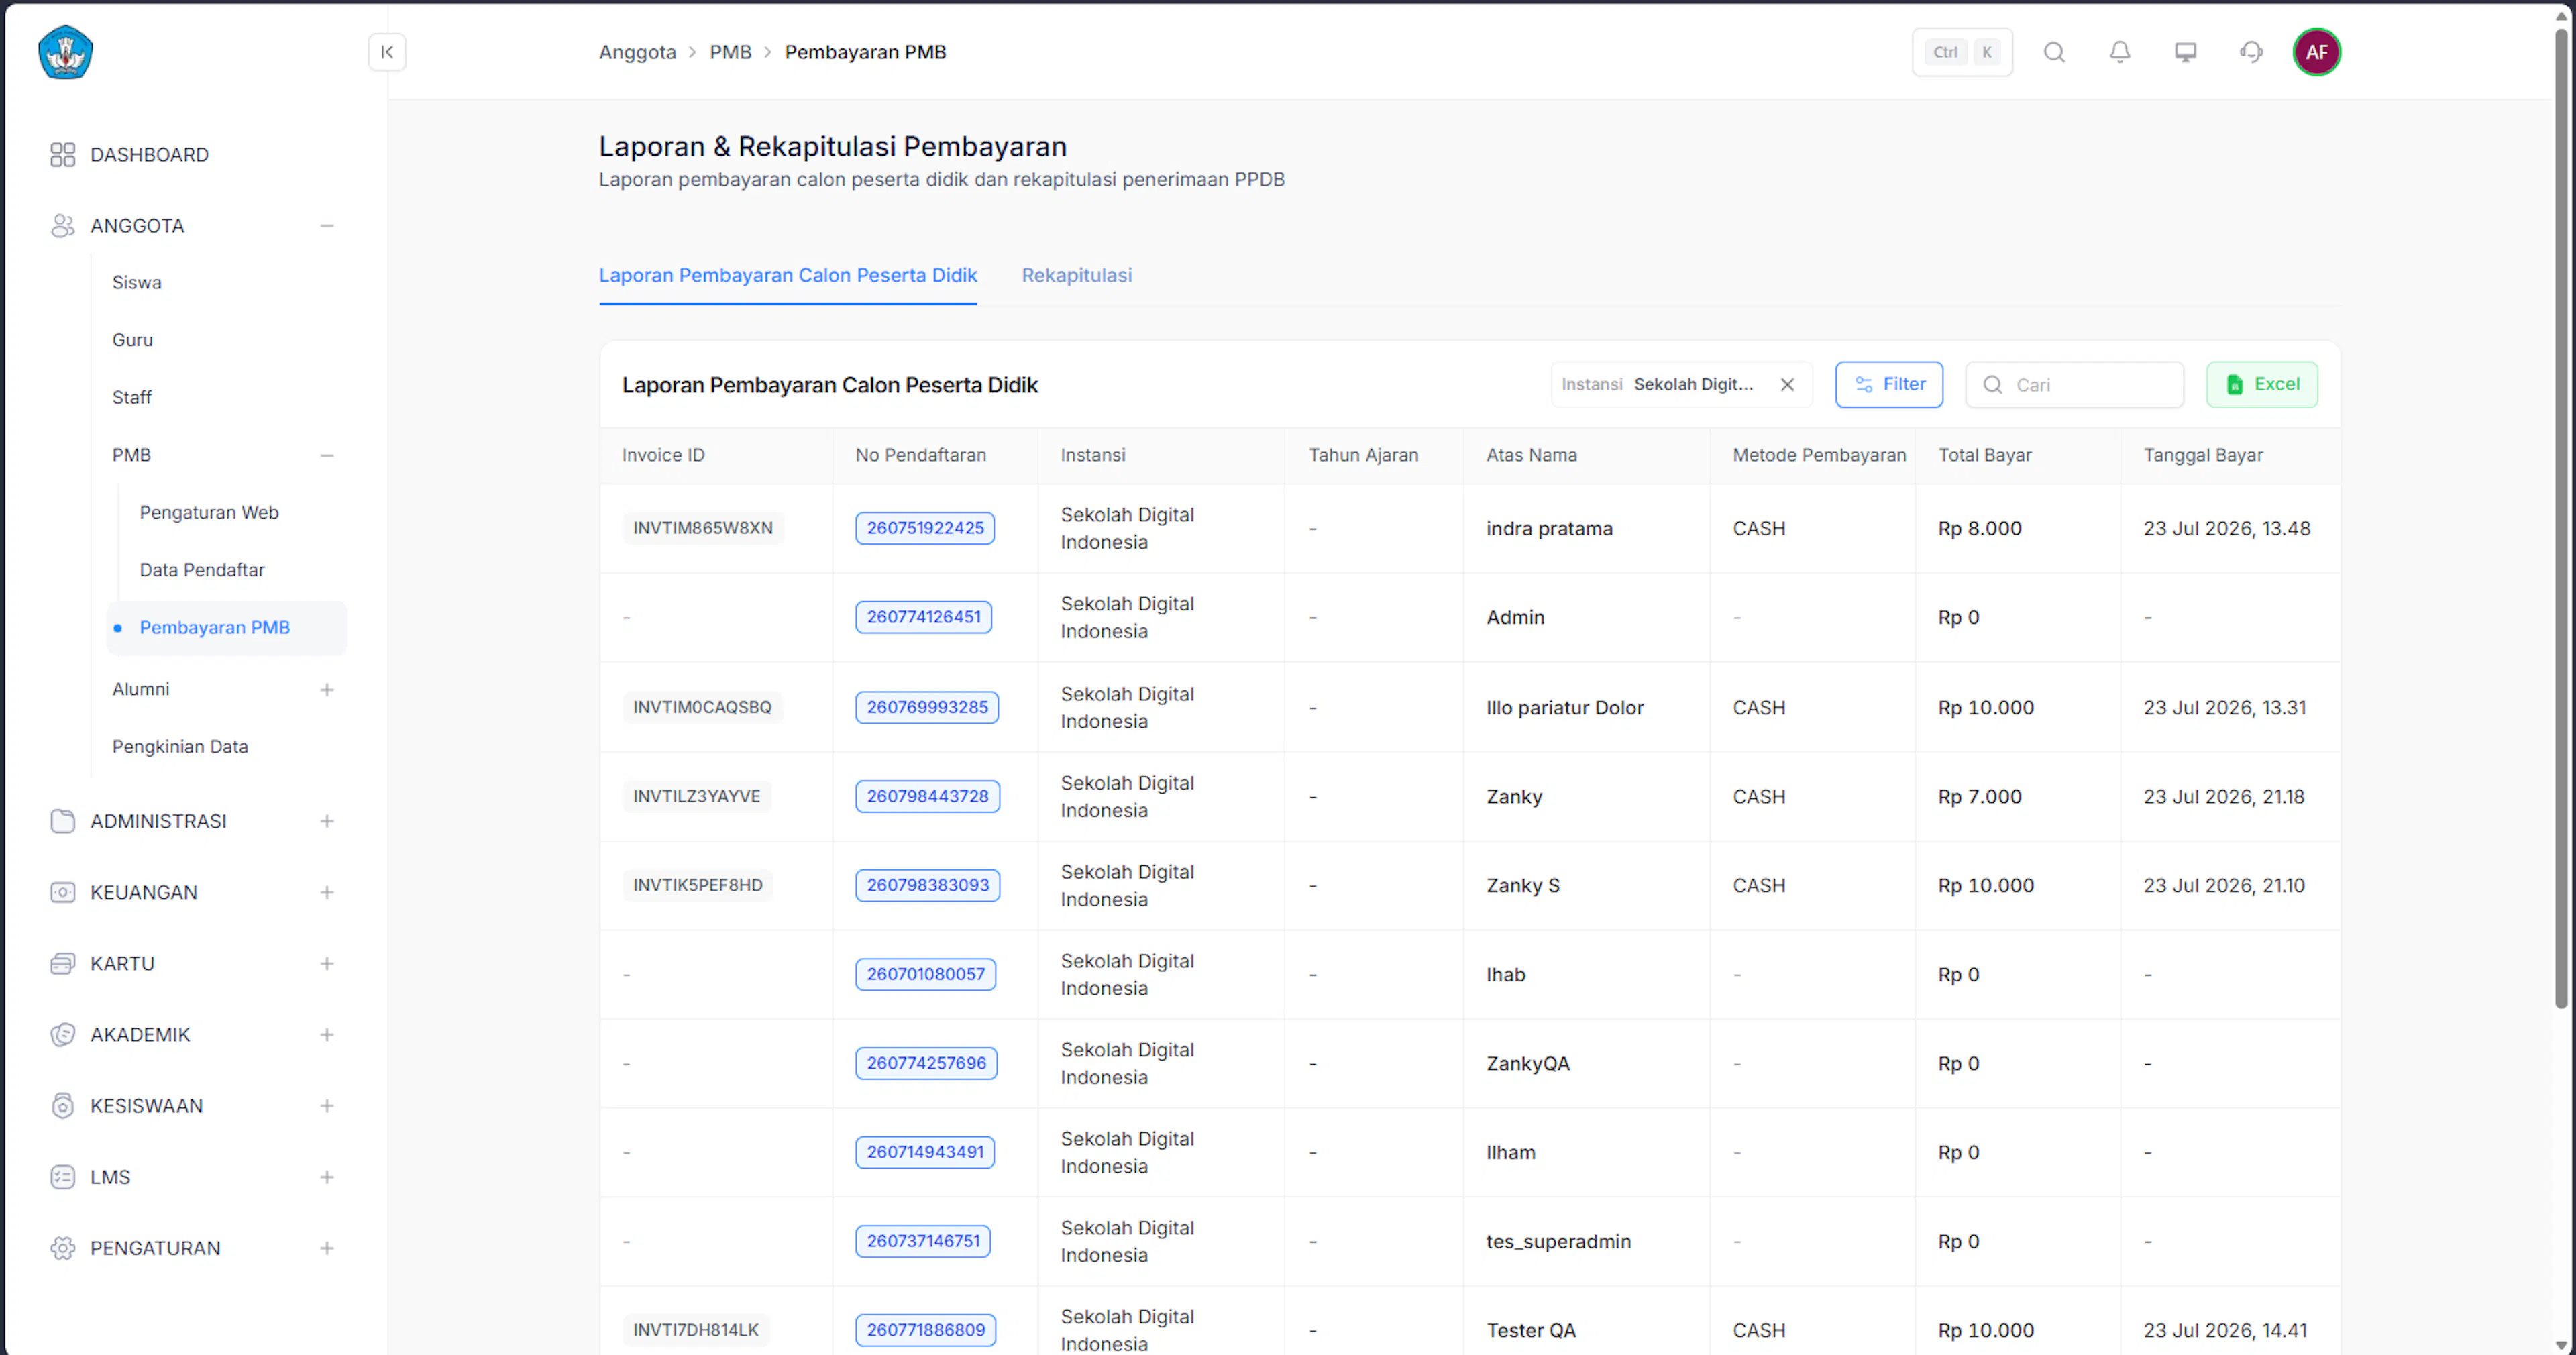Export the table with Excel button

pyautogui.click(x=2262, y=385)
